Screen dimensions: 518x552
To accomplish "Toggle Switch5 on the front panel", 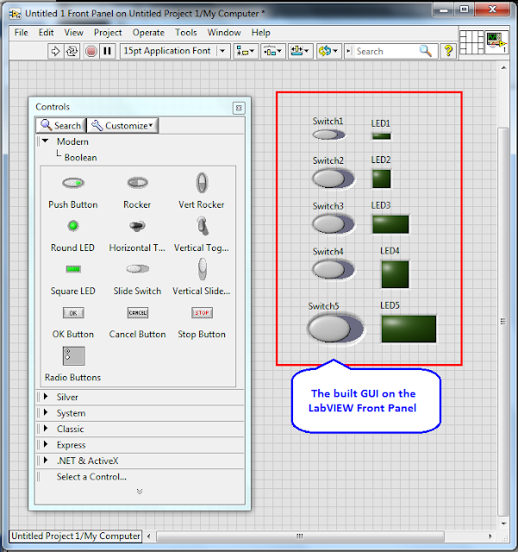I will coord(336,329).
